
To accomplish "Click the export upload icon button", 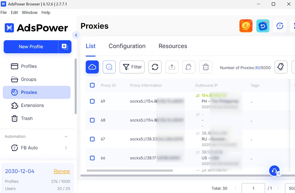I will [x=172, y=67].
